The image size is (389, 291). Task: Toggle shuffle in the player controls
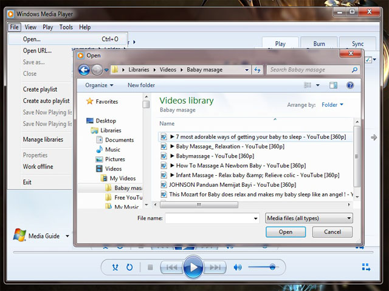[115, 267]
